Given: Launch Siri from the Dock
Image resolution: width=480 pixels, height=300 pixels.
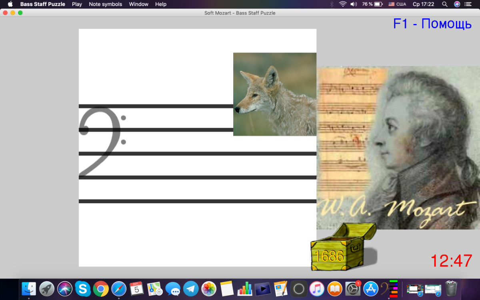Looking at the screenshot, I should point(65,288).
